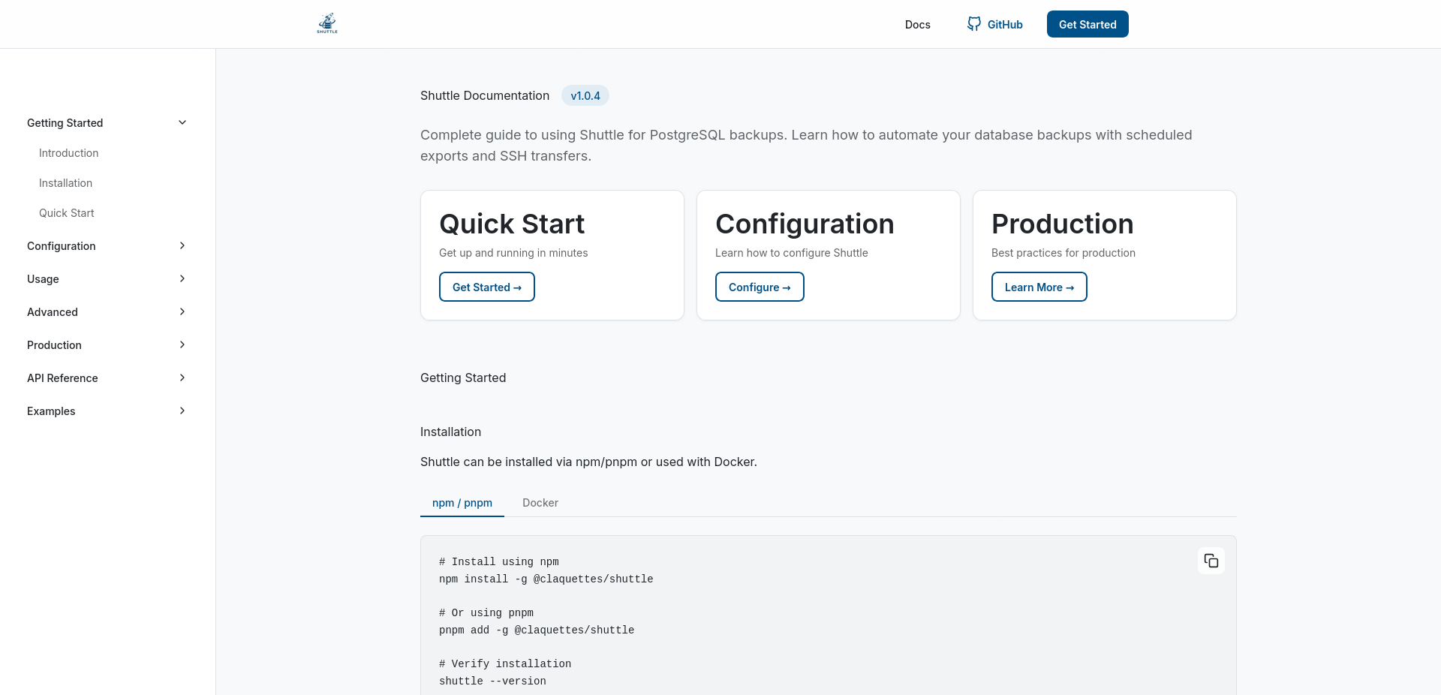Click the Shuttle logo in the header

(x=326, y=23)
